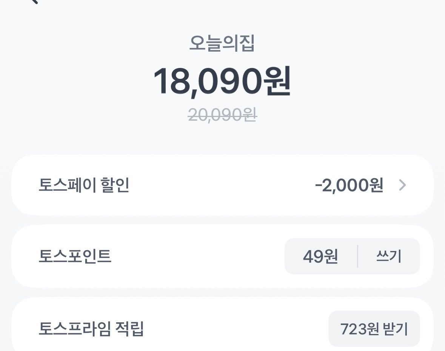Select the 토스프라임 적립 label
The height and width of the screenshot is (351, 445).
pos(91,329)
